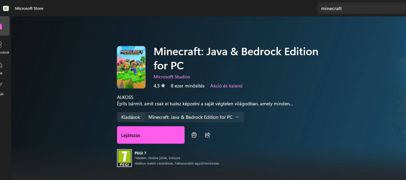This screenshot has height=180, width=406.
Task: Open the 'Akció és kaland' category link
Action: coord(226,86)
